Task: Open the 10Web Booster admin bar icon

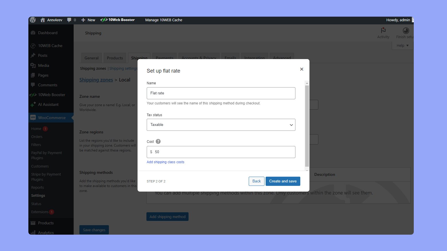Action: pos(104,20)
